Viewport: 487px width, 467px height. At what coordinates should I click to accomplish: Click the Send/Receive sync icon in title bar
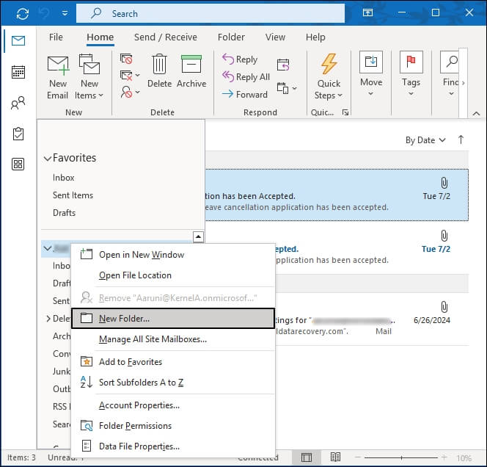coord(22,14)
